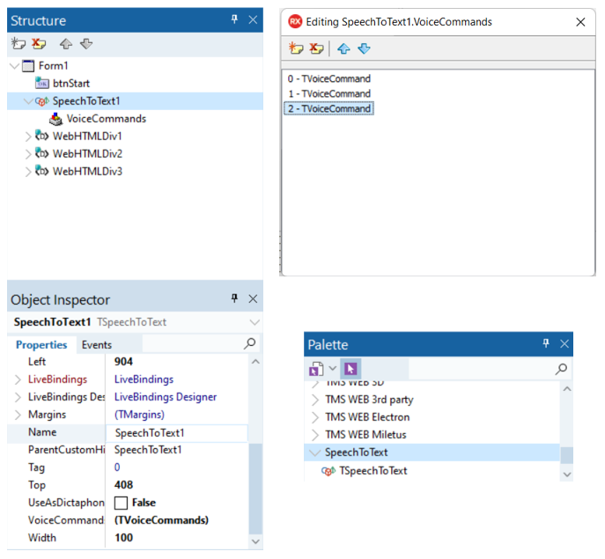
Task: Click the btnStart button icon in the tree
Action: pos(42,84)
